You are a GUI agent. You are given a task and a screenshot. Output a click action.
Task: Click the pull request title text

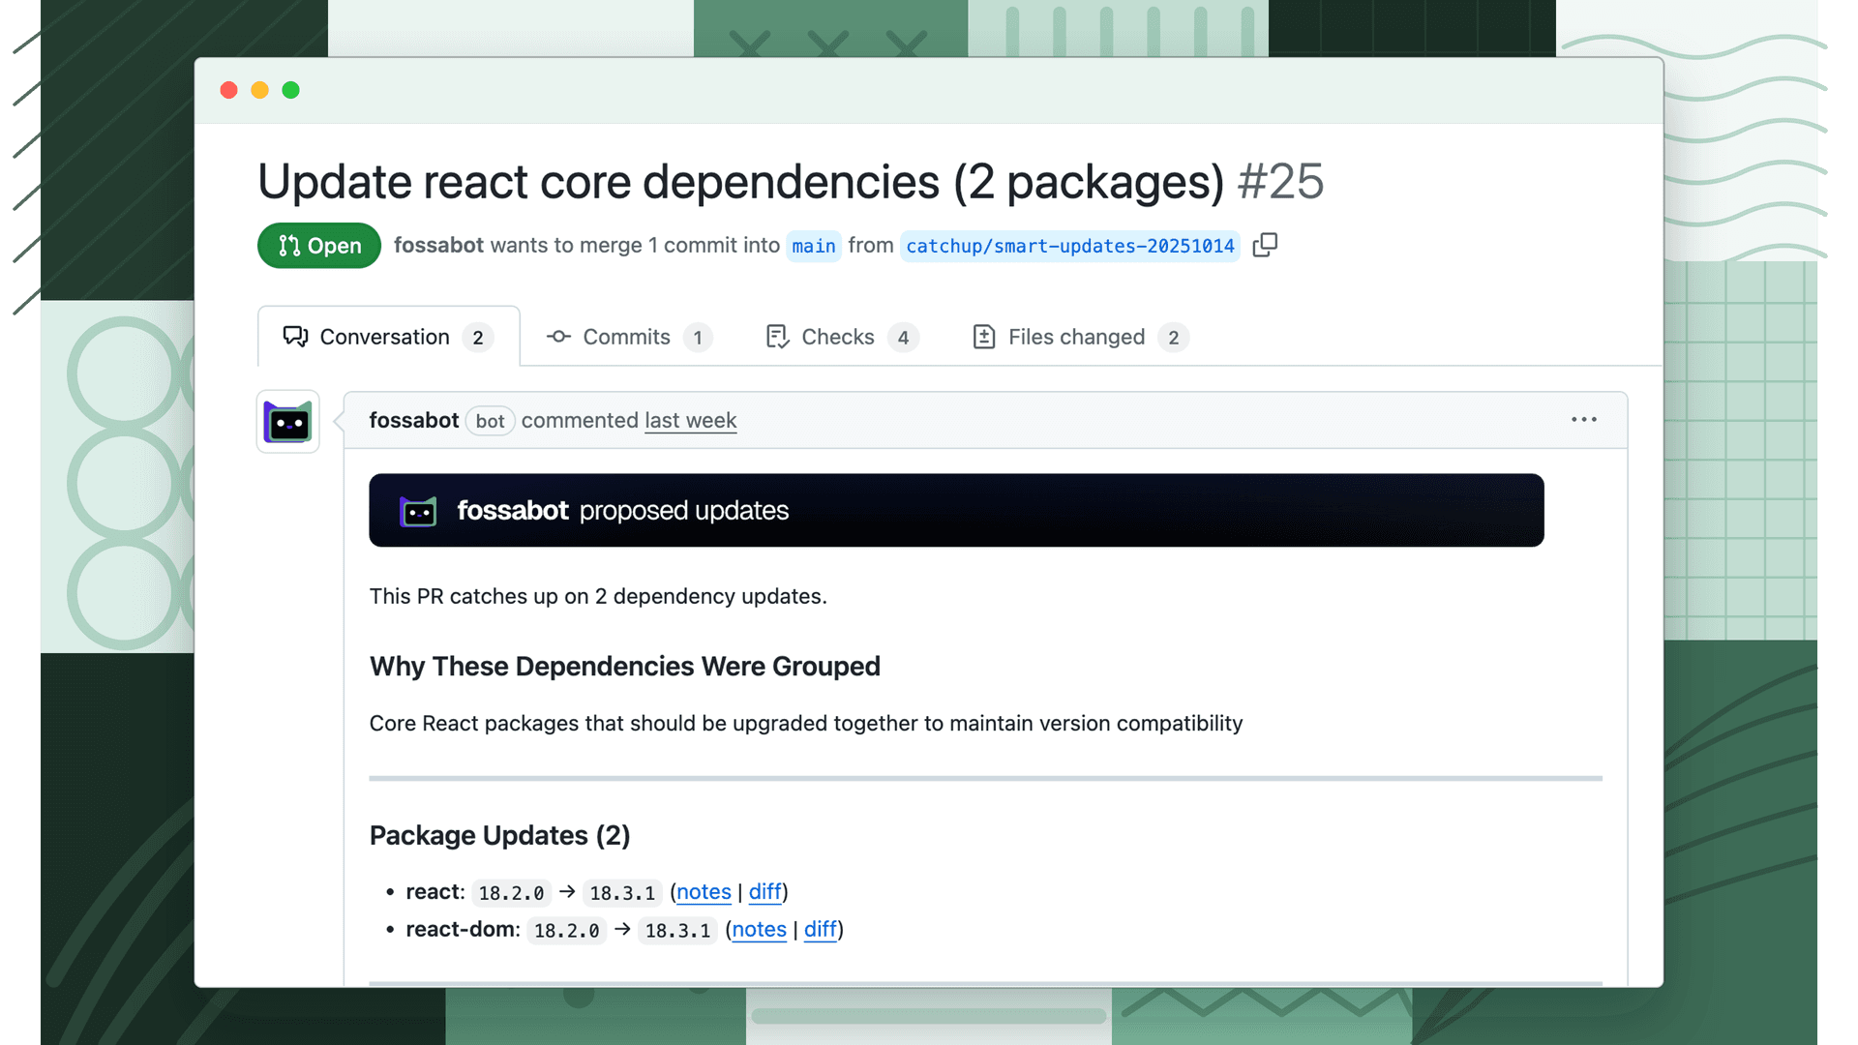[x=741, y=182]
